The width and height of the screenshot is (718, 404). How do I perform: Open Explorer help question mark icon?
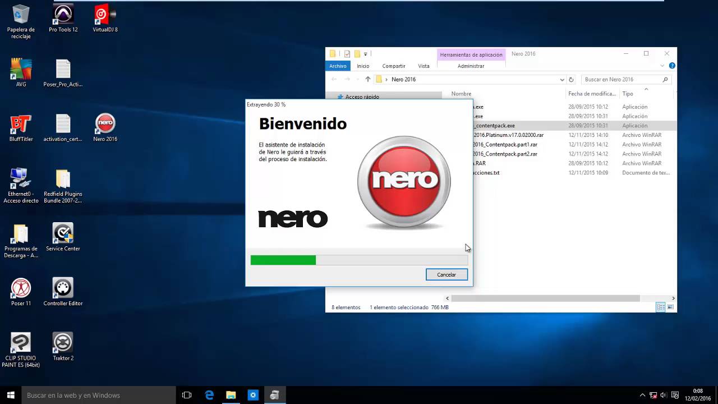click(672, 66)
